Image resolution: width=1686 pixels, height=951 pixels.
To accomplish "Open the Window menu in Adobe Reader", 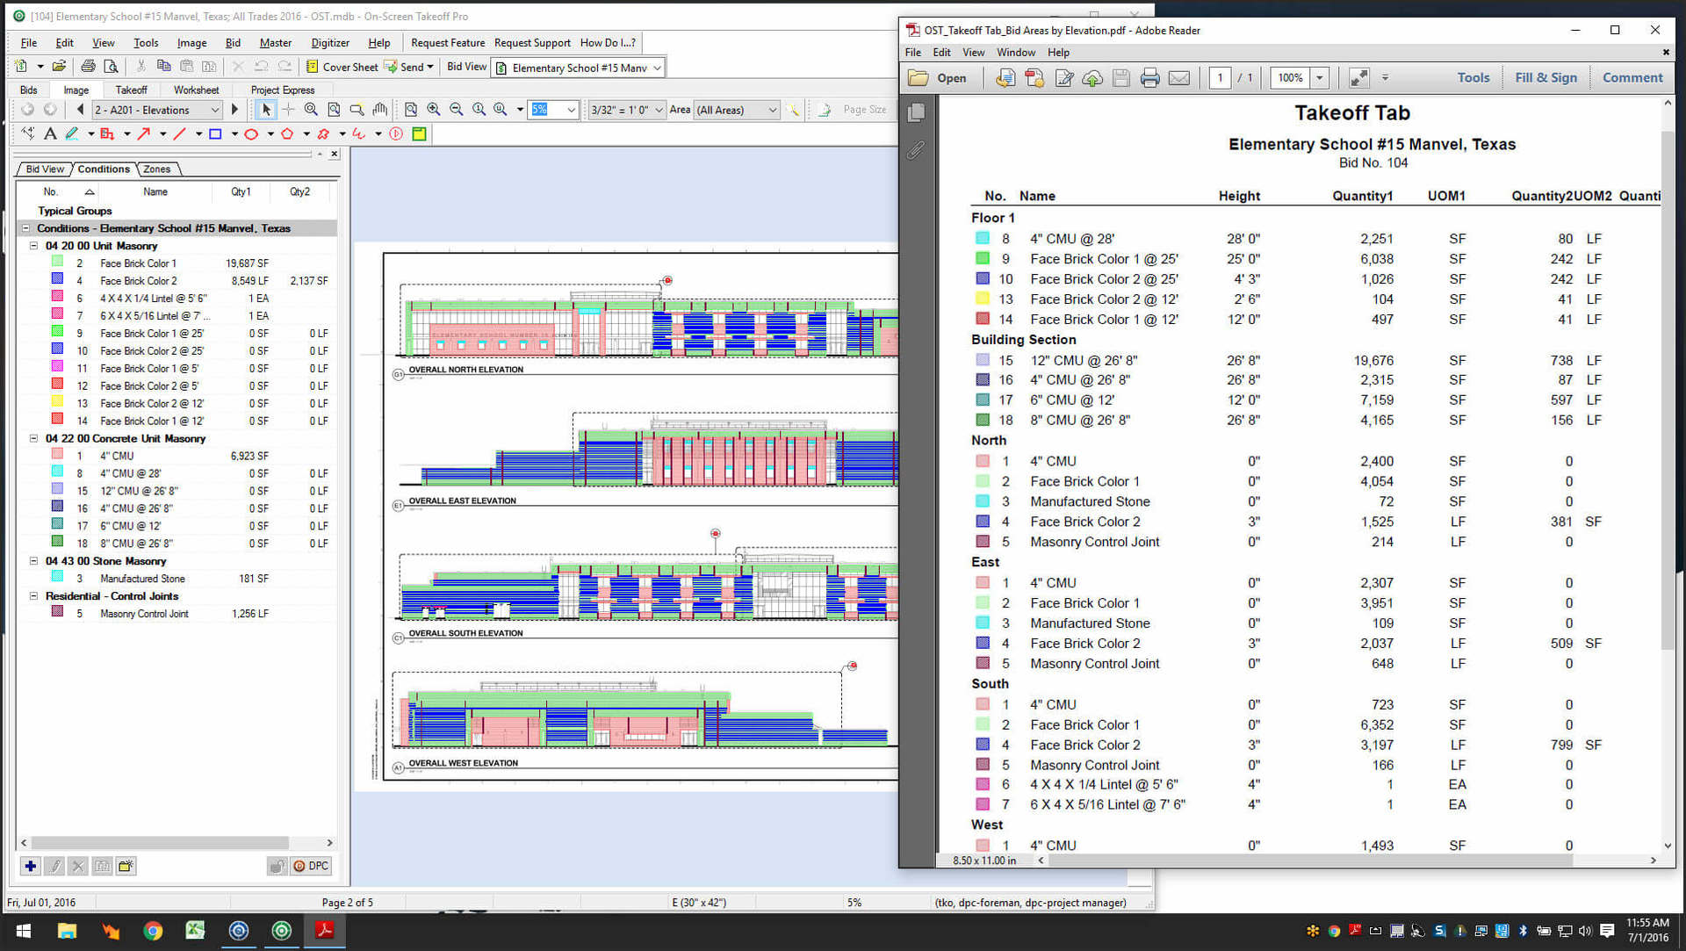I will point(1016,53).
